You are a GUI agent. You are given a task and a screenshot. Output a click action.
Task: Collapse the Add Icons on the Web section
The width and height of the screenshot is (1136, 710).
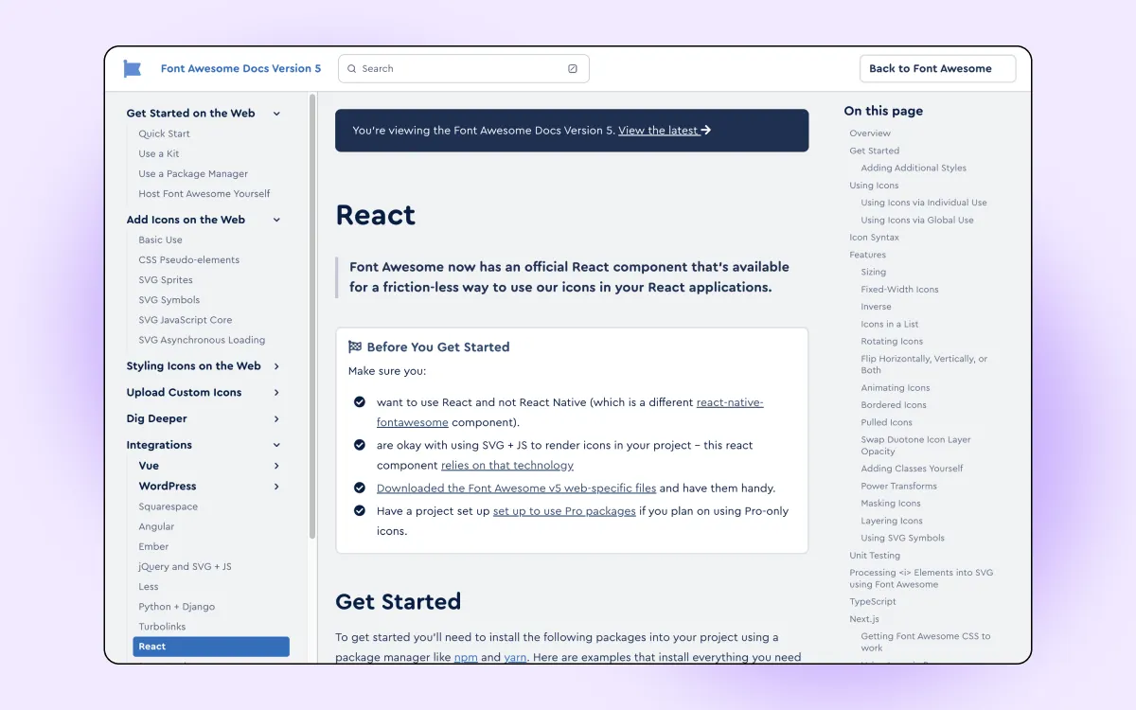click(275, 219)
